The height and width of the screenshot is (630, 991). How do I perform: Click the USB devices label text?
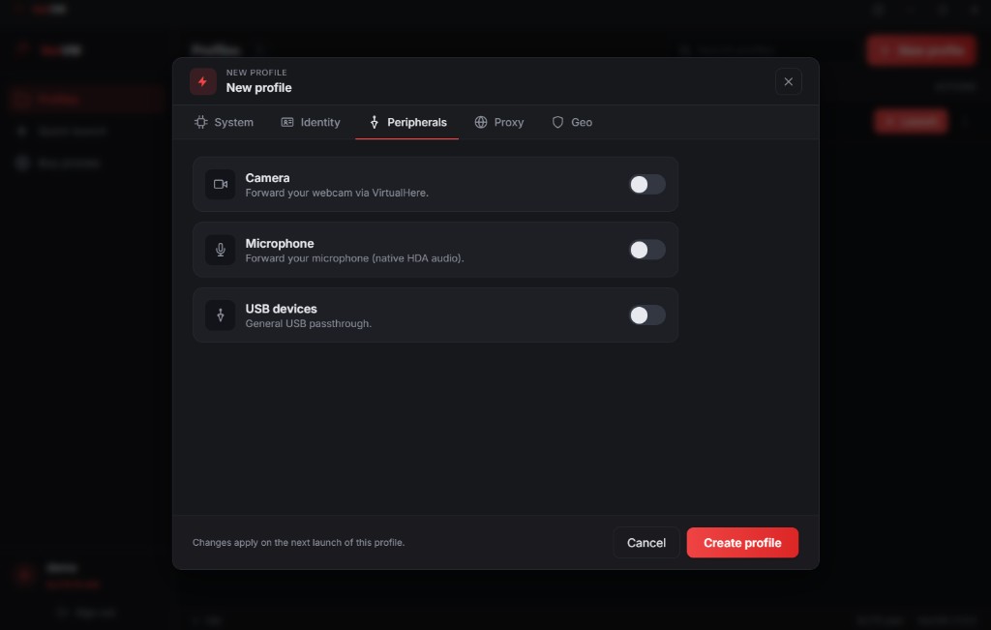tap(282, 309)
